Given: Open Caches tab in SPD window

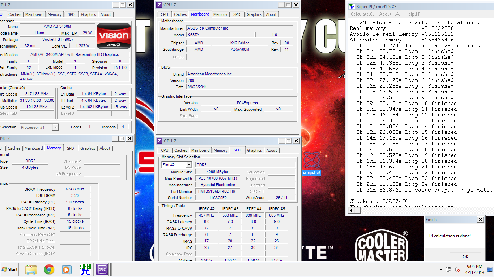Looking at the screenshot, I should click(x=180, y=150).
